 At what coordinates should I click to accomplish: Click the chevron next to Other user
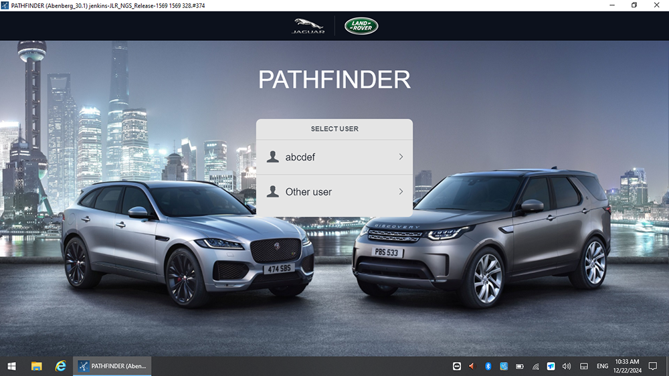coord(401,191)
